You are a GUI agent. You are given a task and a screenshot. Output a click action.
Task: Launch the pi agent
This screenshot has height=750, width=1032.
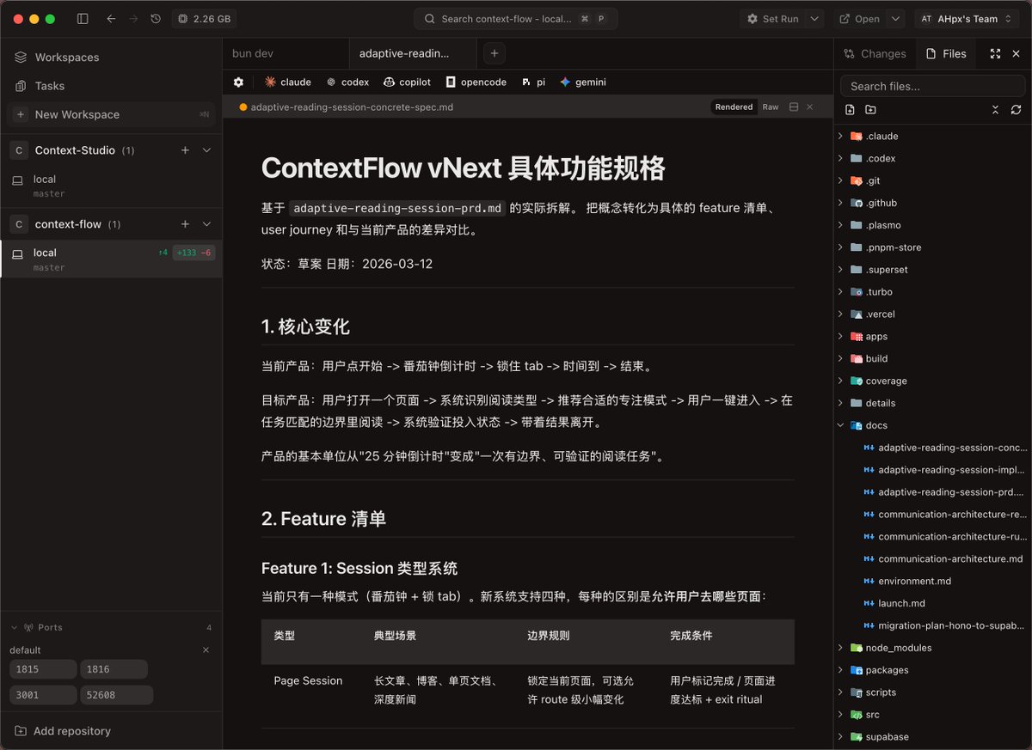[533, 82]
